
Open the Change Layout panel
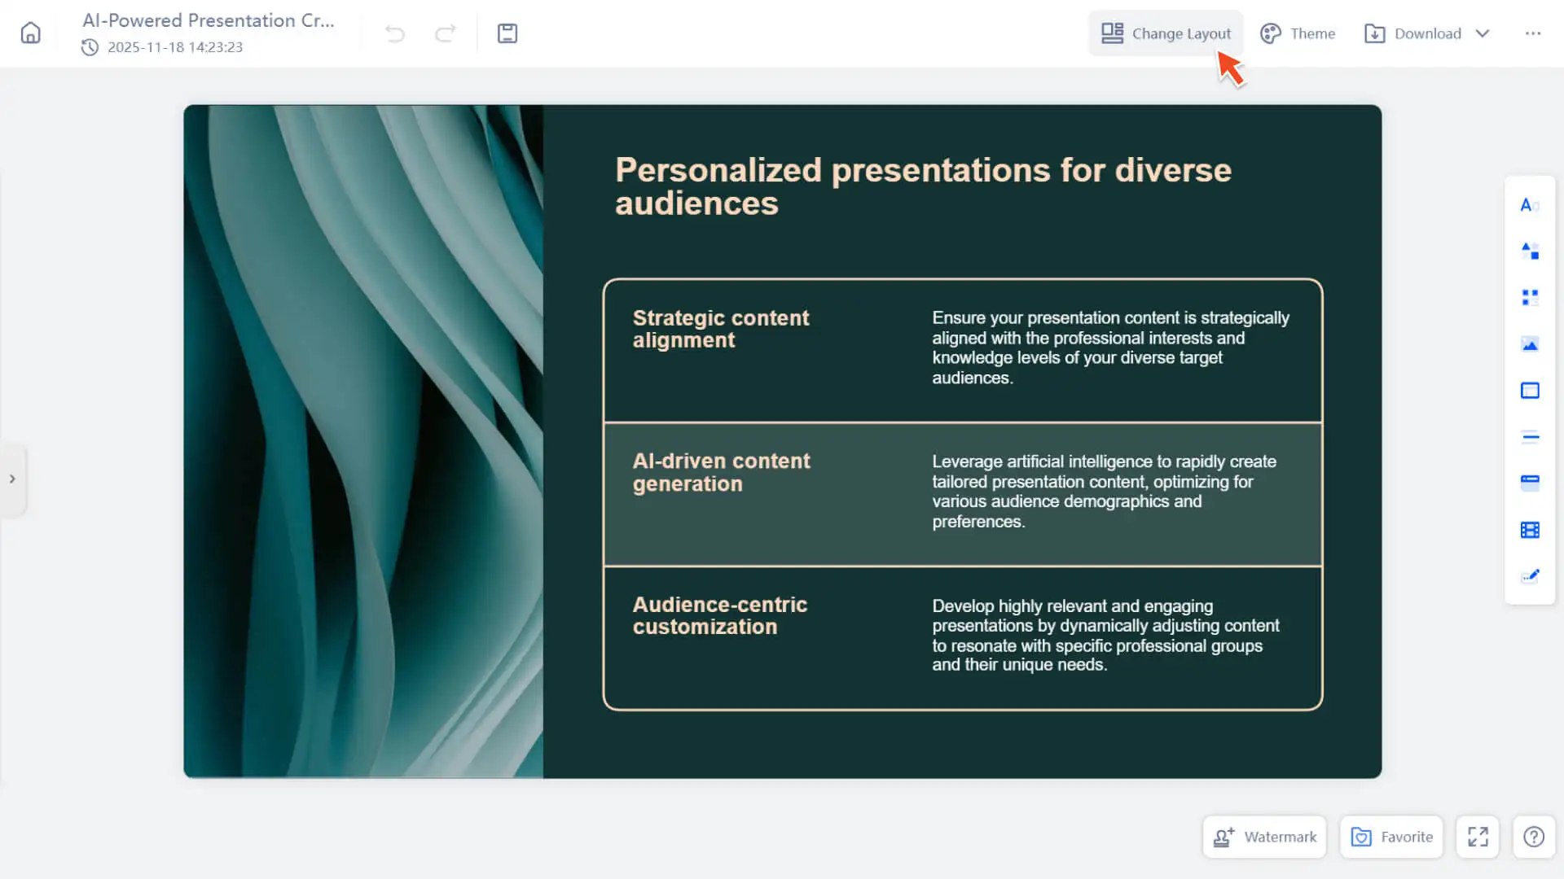[x=1166, y=33]
